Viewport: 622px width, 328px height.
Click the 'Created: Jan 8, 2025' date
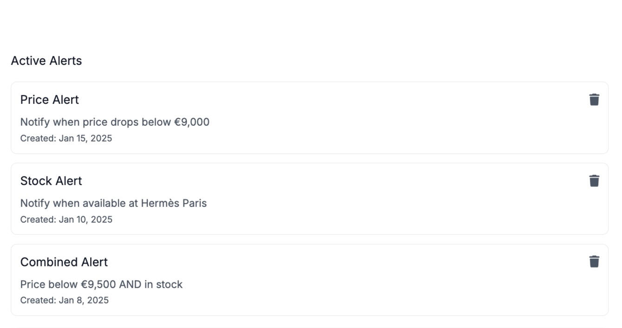click(65, 300)
